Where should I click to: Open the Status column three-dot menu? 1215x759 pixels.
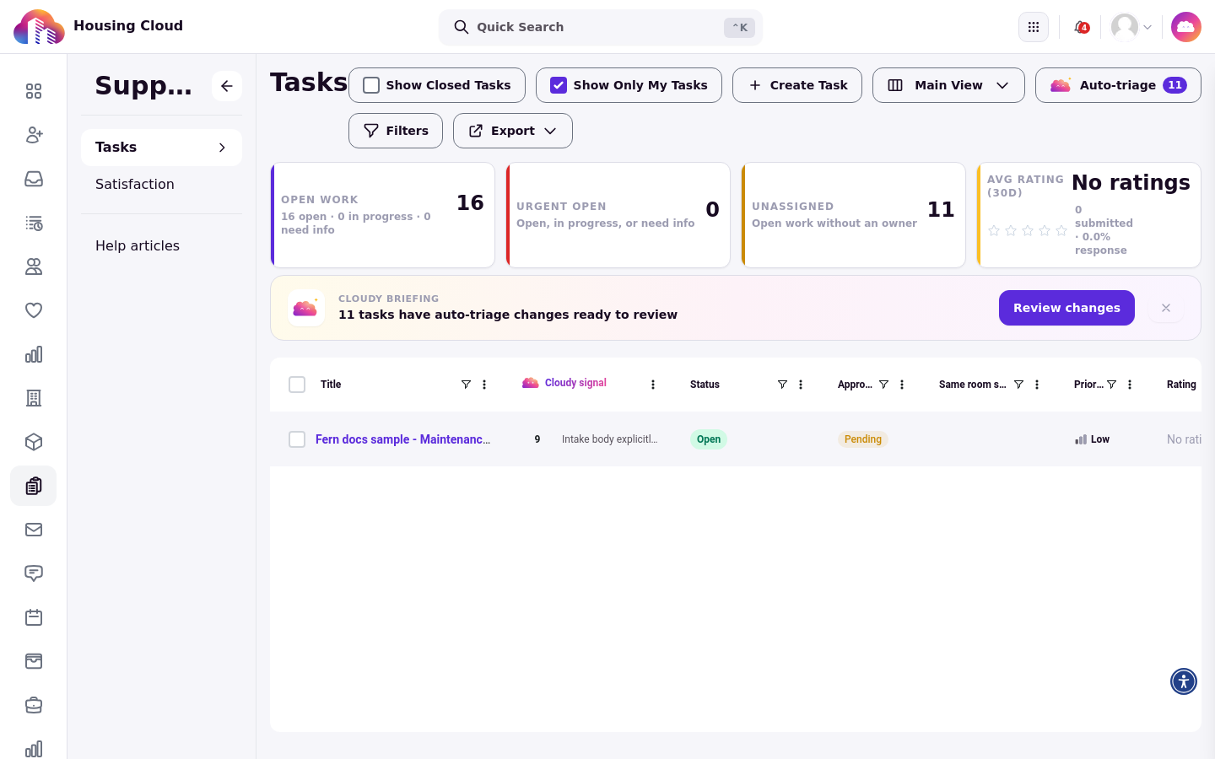(801, 385)
